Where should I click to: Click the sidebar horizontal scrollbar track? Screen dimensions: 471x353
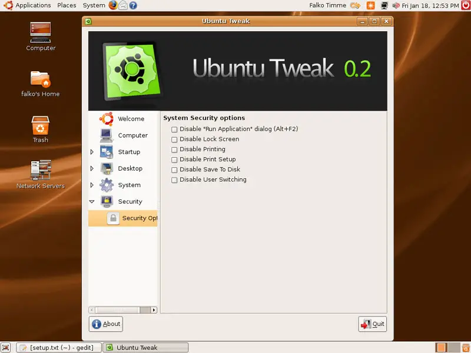(x=123, y=310)
